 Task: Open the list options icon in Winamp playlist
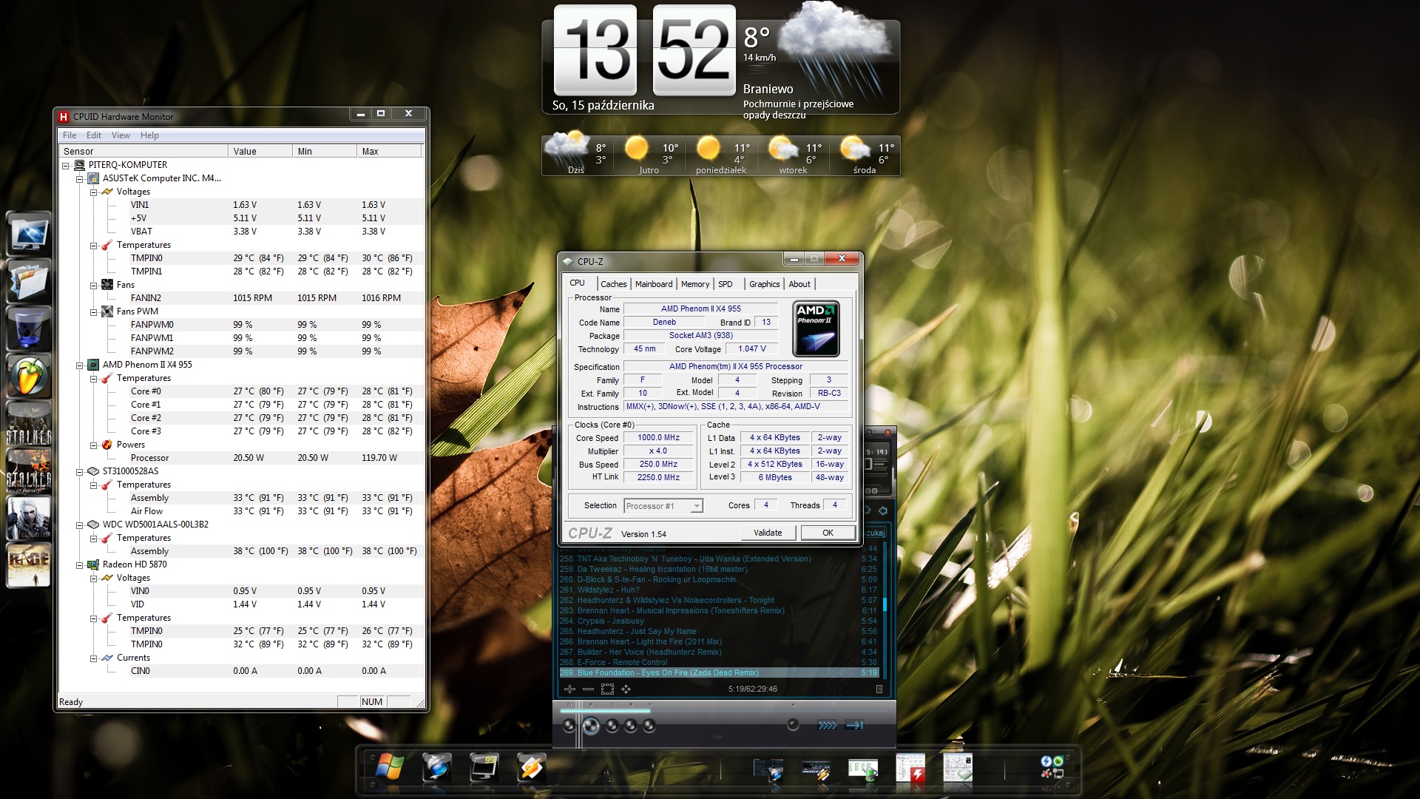pyautogui.click(x=879, y=689)
